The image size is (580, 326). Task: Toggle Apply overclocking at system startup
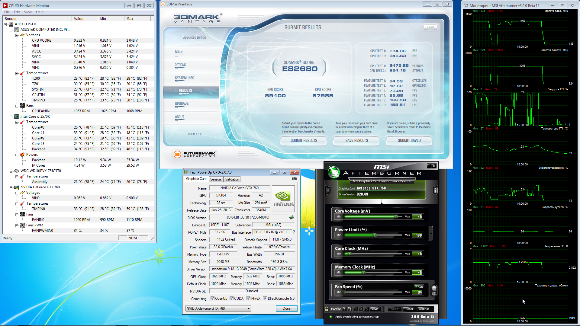[331, 317]
